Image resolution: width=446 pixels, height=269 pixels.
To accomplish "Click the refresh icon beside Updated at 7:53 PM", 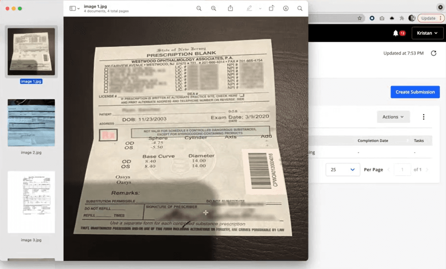I will [x=433, y=53].
